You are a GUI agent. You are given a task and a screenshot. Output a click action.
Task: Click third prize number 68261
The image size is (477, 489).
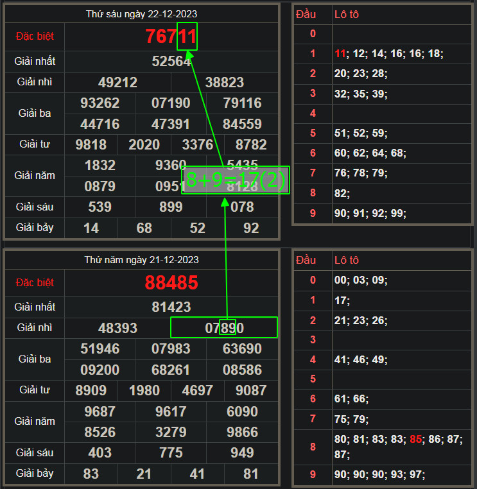(x=171, y=370)
